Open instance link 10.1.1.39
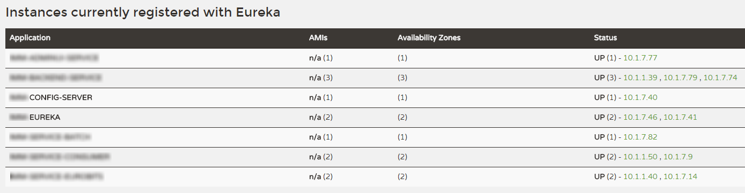 point(640,78)
